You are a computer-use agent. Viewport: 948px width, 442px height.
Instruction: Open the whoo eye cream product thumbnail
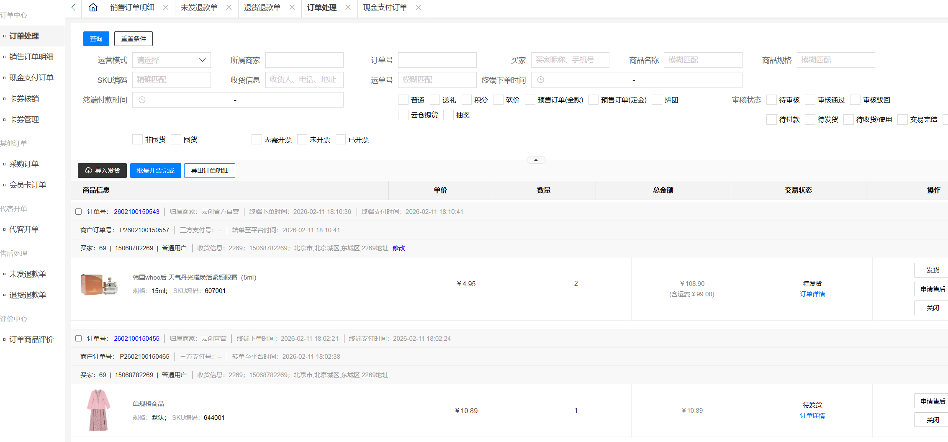[x=99, y=285]
